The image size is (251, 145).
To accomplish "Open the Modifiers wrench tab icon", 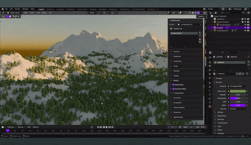I will click(x=210, y=87).
